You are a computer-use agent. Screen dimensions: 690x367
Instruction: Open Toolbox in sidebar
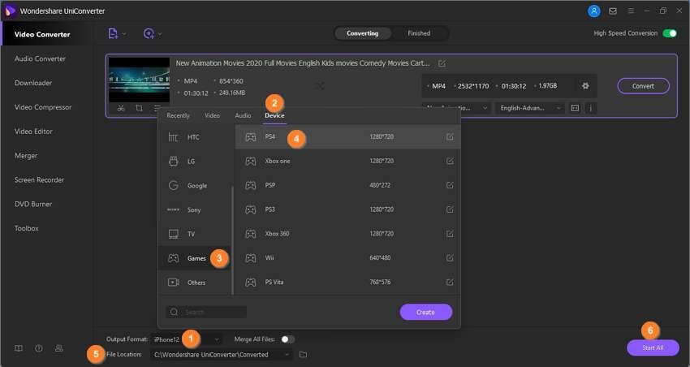point(27,228)
